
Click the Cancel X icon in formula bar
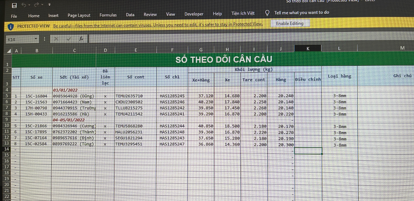point(57,39)
